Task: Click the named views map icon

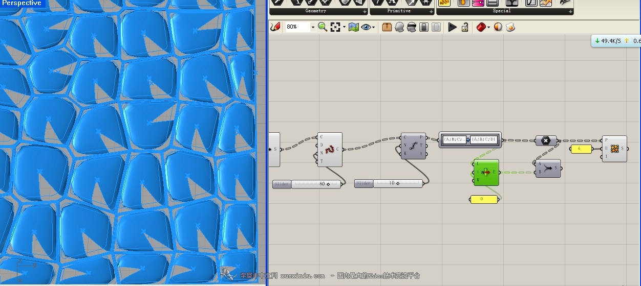Action: coord(354,27)
